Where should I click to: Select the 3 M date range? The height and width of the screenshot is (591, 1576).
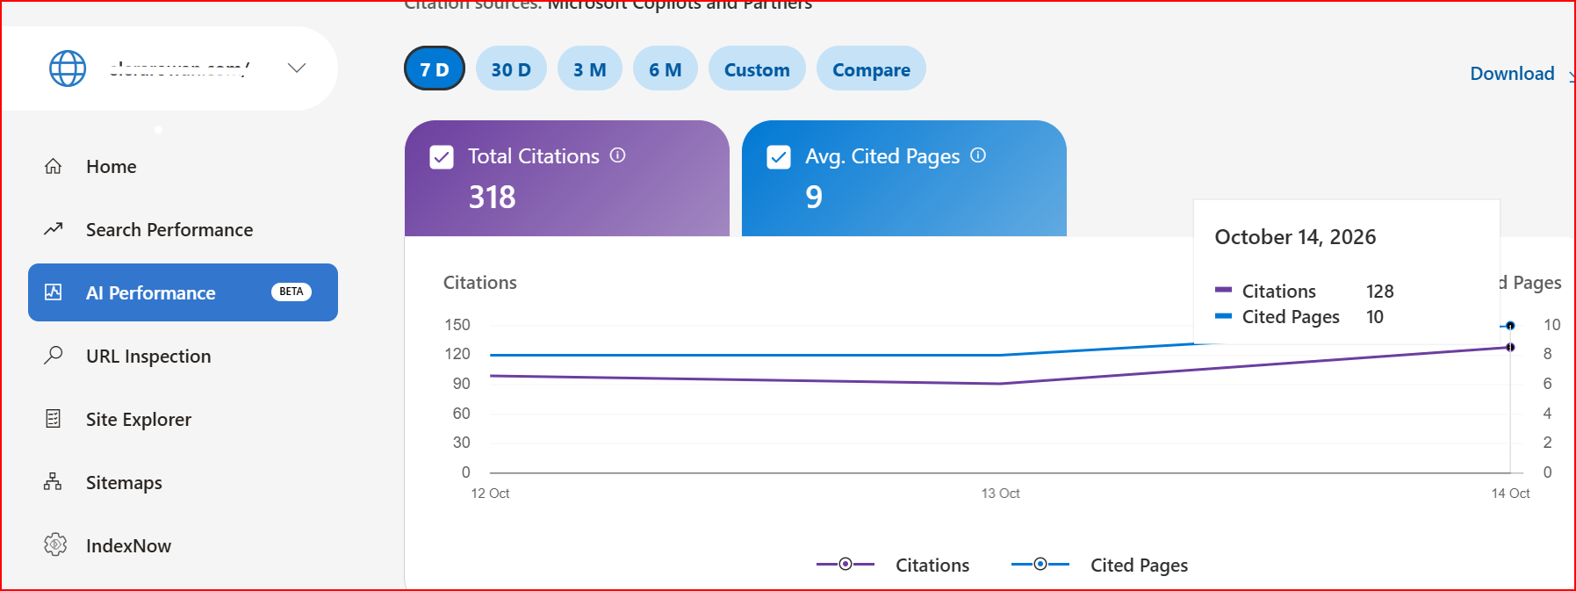(590, 68)
